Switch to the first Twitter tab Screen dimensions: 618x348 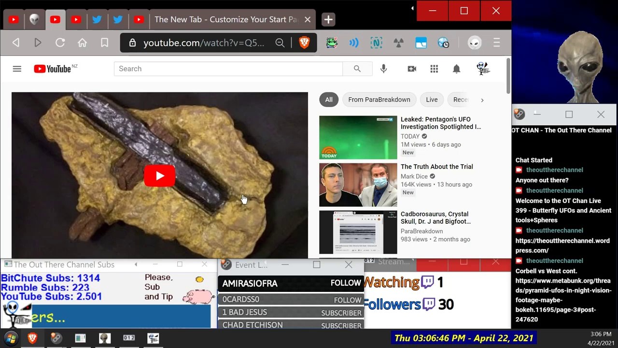tap(97, 20)
